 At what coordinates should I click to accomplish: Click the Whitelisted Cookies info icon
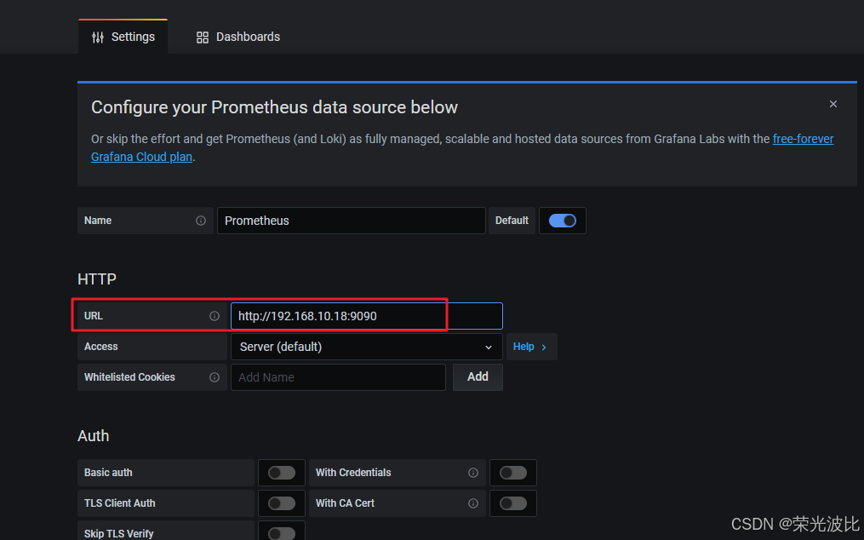coord(215,377)
